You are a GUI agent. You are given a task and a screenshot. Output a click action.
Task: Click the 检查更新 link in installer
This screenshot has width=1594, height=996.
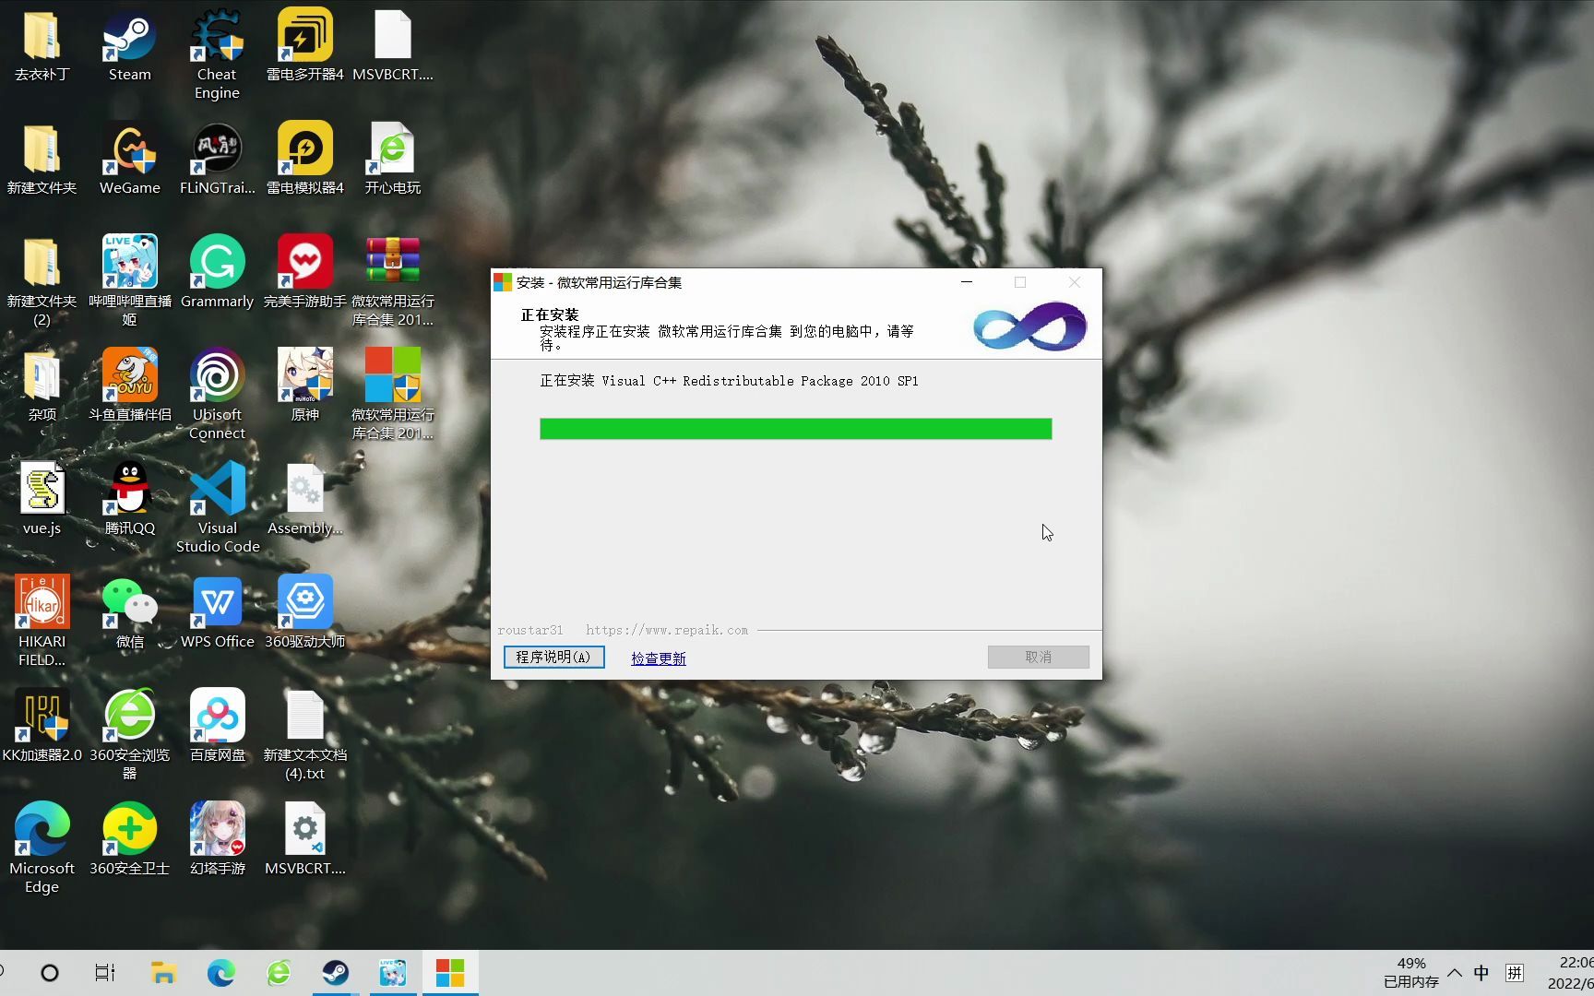pos(658,658)
